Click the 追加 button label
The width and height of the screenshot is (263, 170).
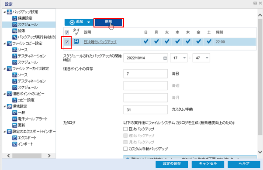pos(80,22)
